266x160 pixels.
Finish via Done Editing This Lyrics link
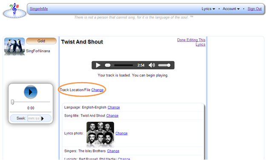pos(191,42)
